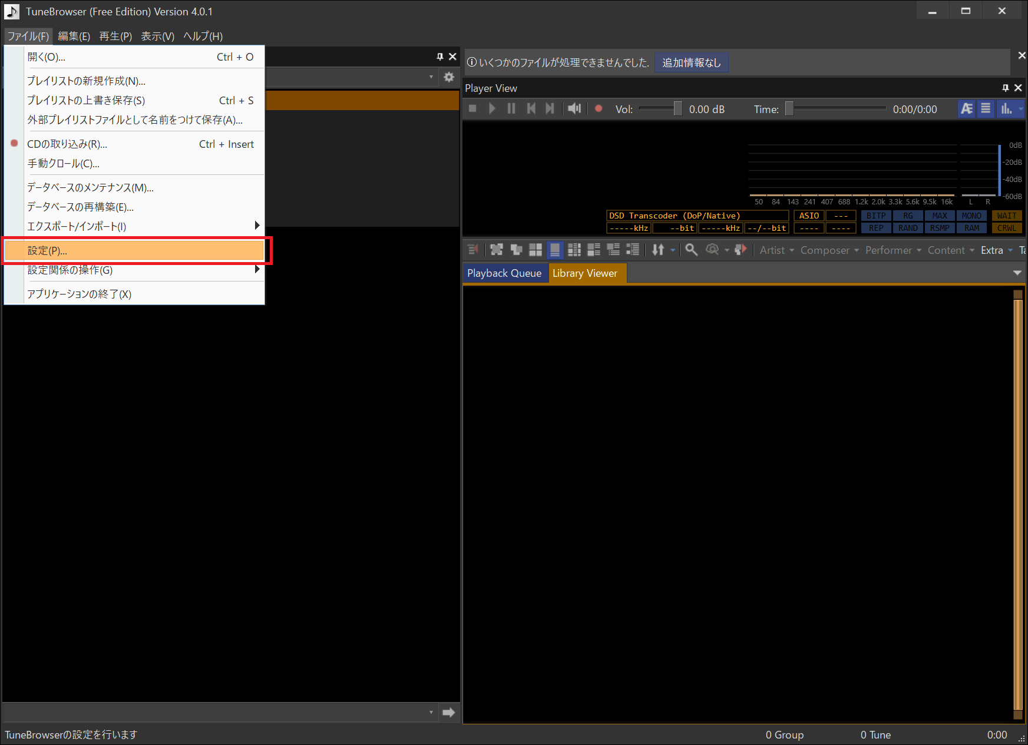The image size is (1028, 745).
Task: Click the expand-all arrows view icon
Action: coord(497,250)
